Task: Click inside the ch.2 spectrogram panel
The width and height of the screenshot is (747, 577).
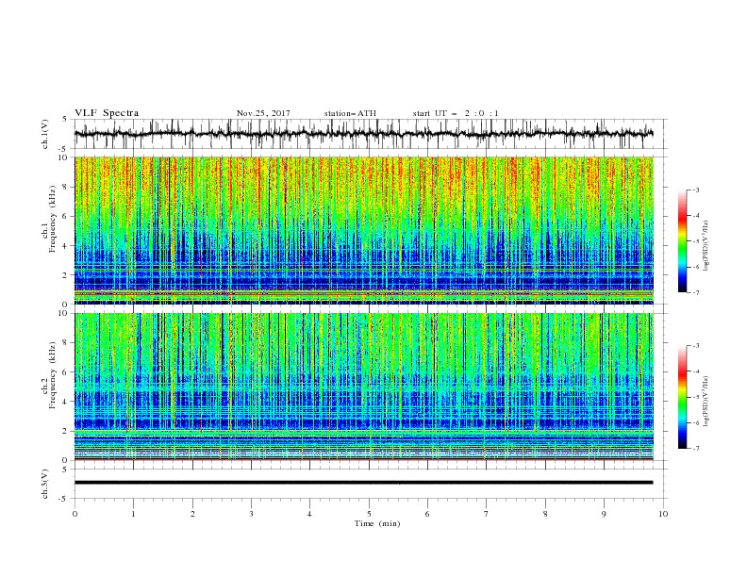Action: [364, 387]
